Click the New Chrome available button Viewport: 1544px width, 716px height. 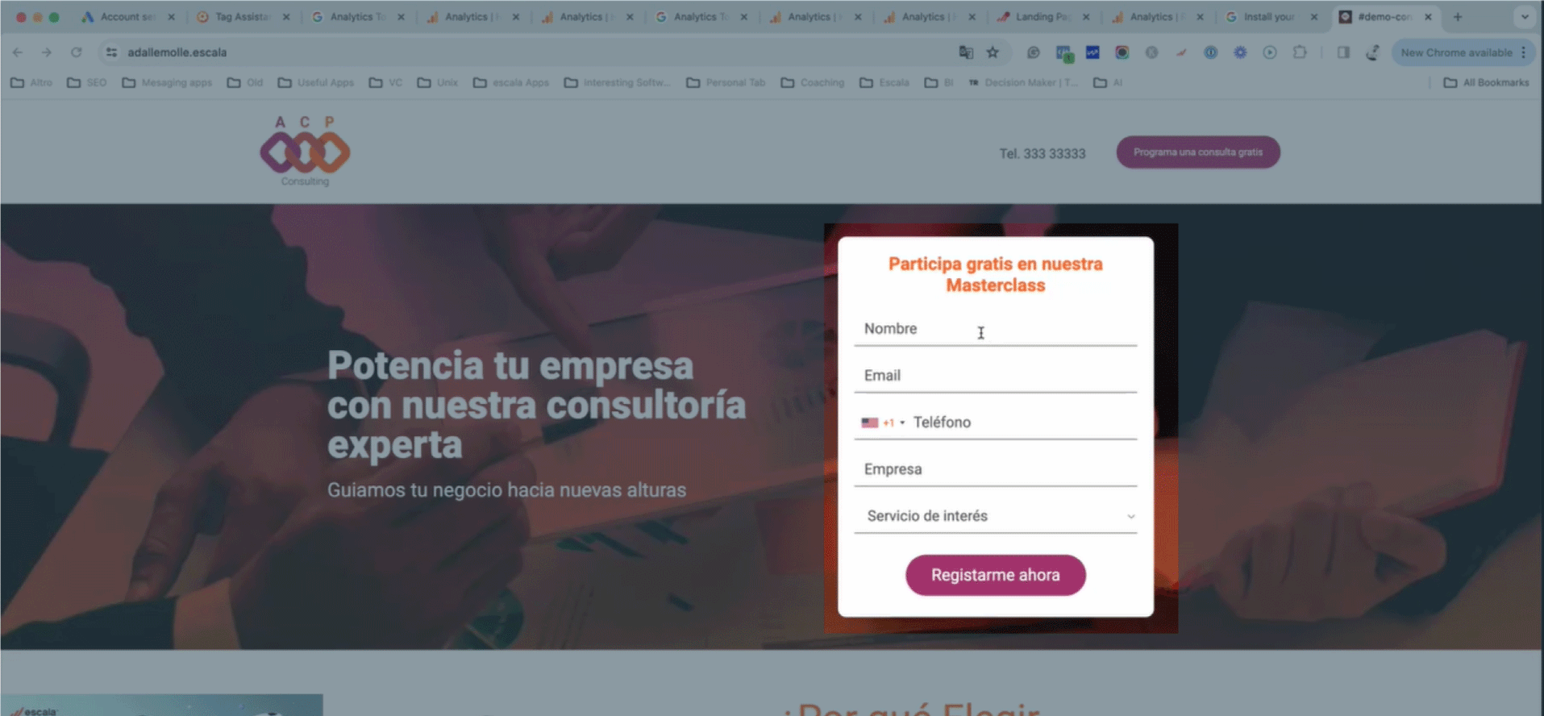pos(1456,52)
